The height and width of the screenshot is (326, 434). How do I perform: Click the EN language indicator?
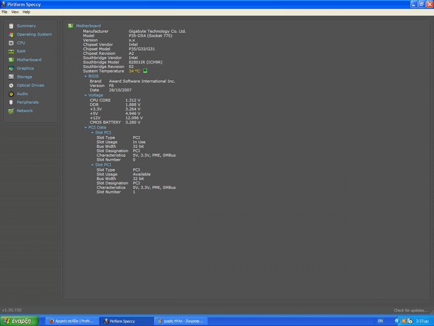tap(380, 321)
